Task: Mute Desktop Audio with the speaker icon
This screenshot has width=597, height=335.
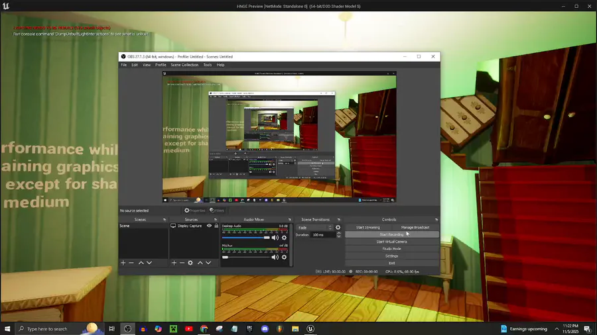Action: click(275, 238)
